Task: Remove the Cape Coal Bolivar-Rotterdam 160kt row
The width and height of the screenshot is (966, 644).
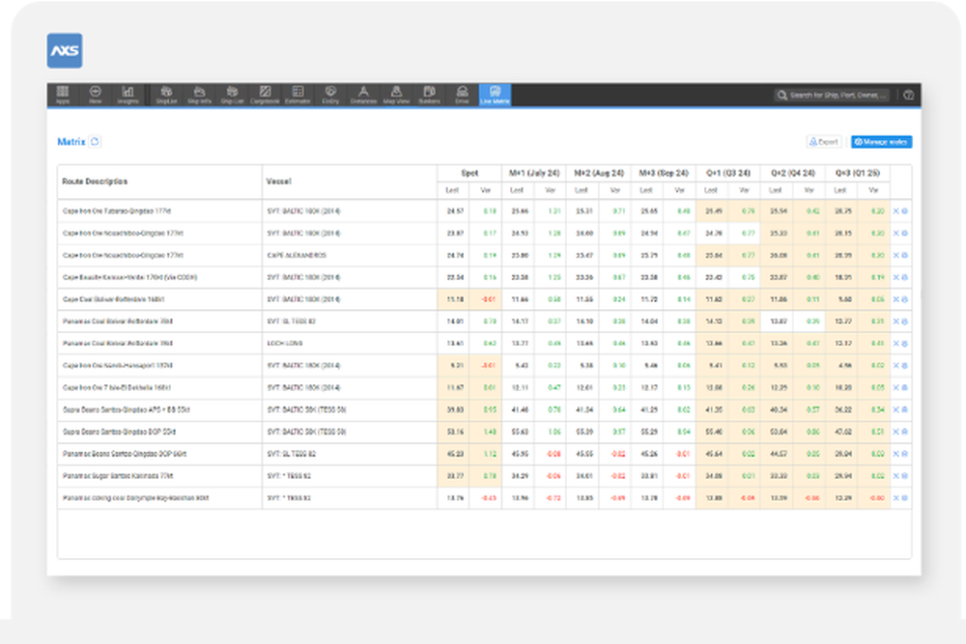Action: pos(896,300)
